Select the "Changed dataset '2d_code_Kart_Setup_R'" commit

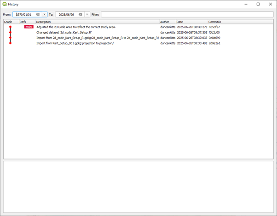(64, 33)
